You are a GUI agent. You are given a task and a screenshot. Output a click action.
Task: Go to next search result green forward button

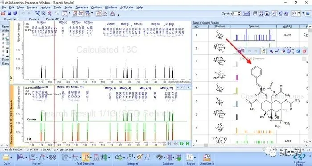pos(181,144)
